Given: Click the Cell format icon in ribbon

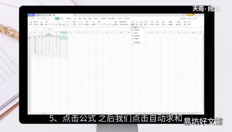Looking at the screenshot, I should pyautogui.click(x=152, y=22).
